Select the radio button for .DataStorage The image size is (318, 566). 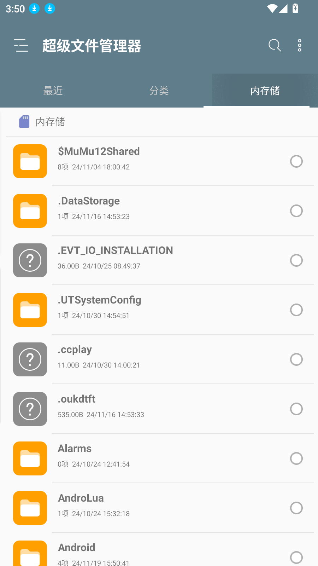pos(296,211)
